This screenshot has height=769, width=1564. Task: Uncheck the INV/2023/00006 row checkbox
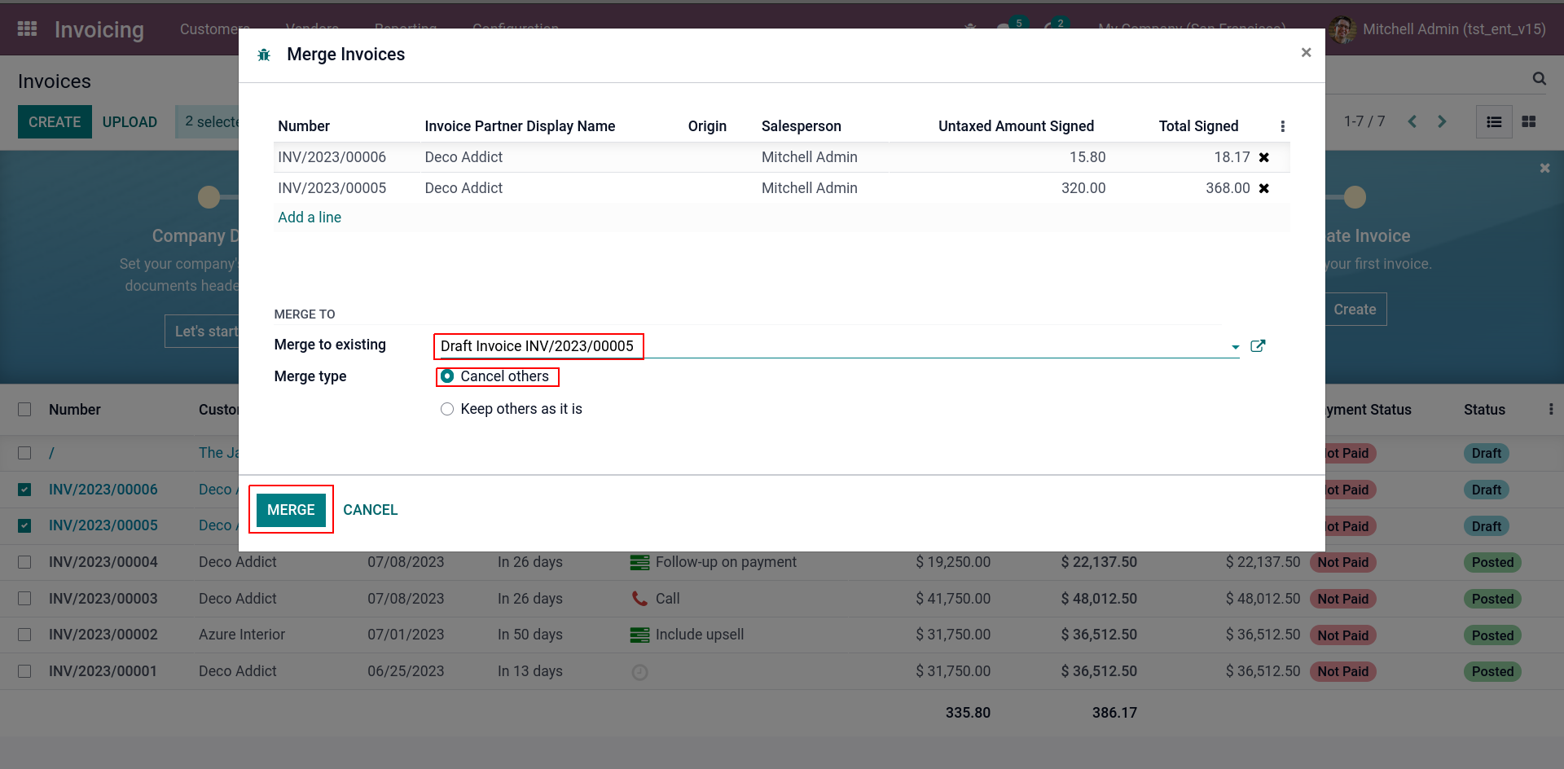(24, 490)
